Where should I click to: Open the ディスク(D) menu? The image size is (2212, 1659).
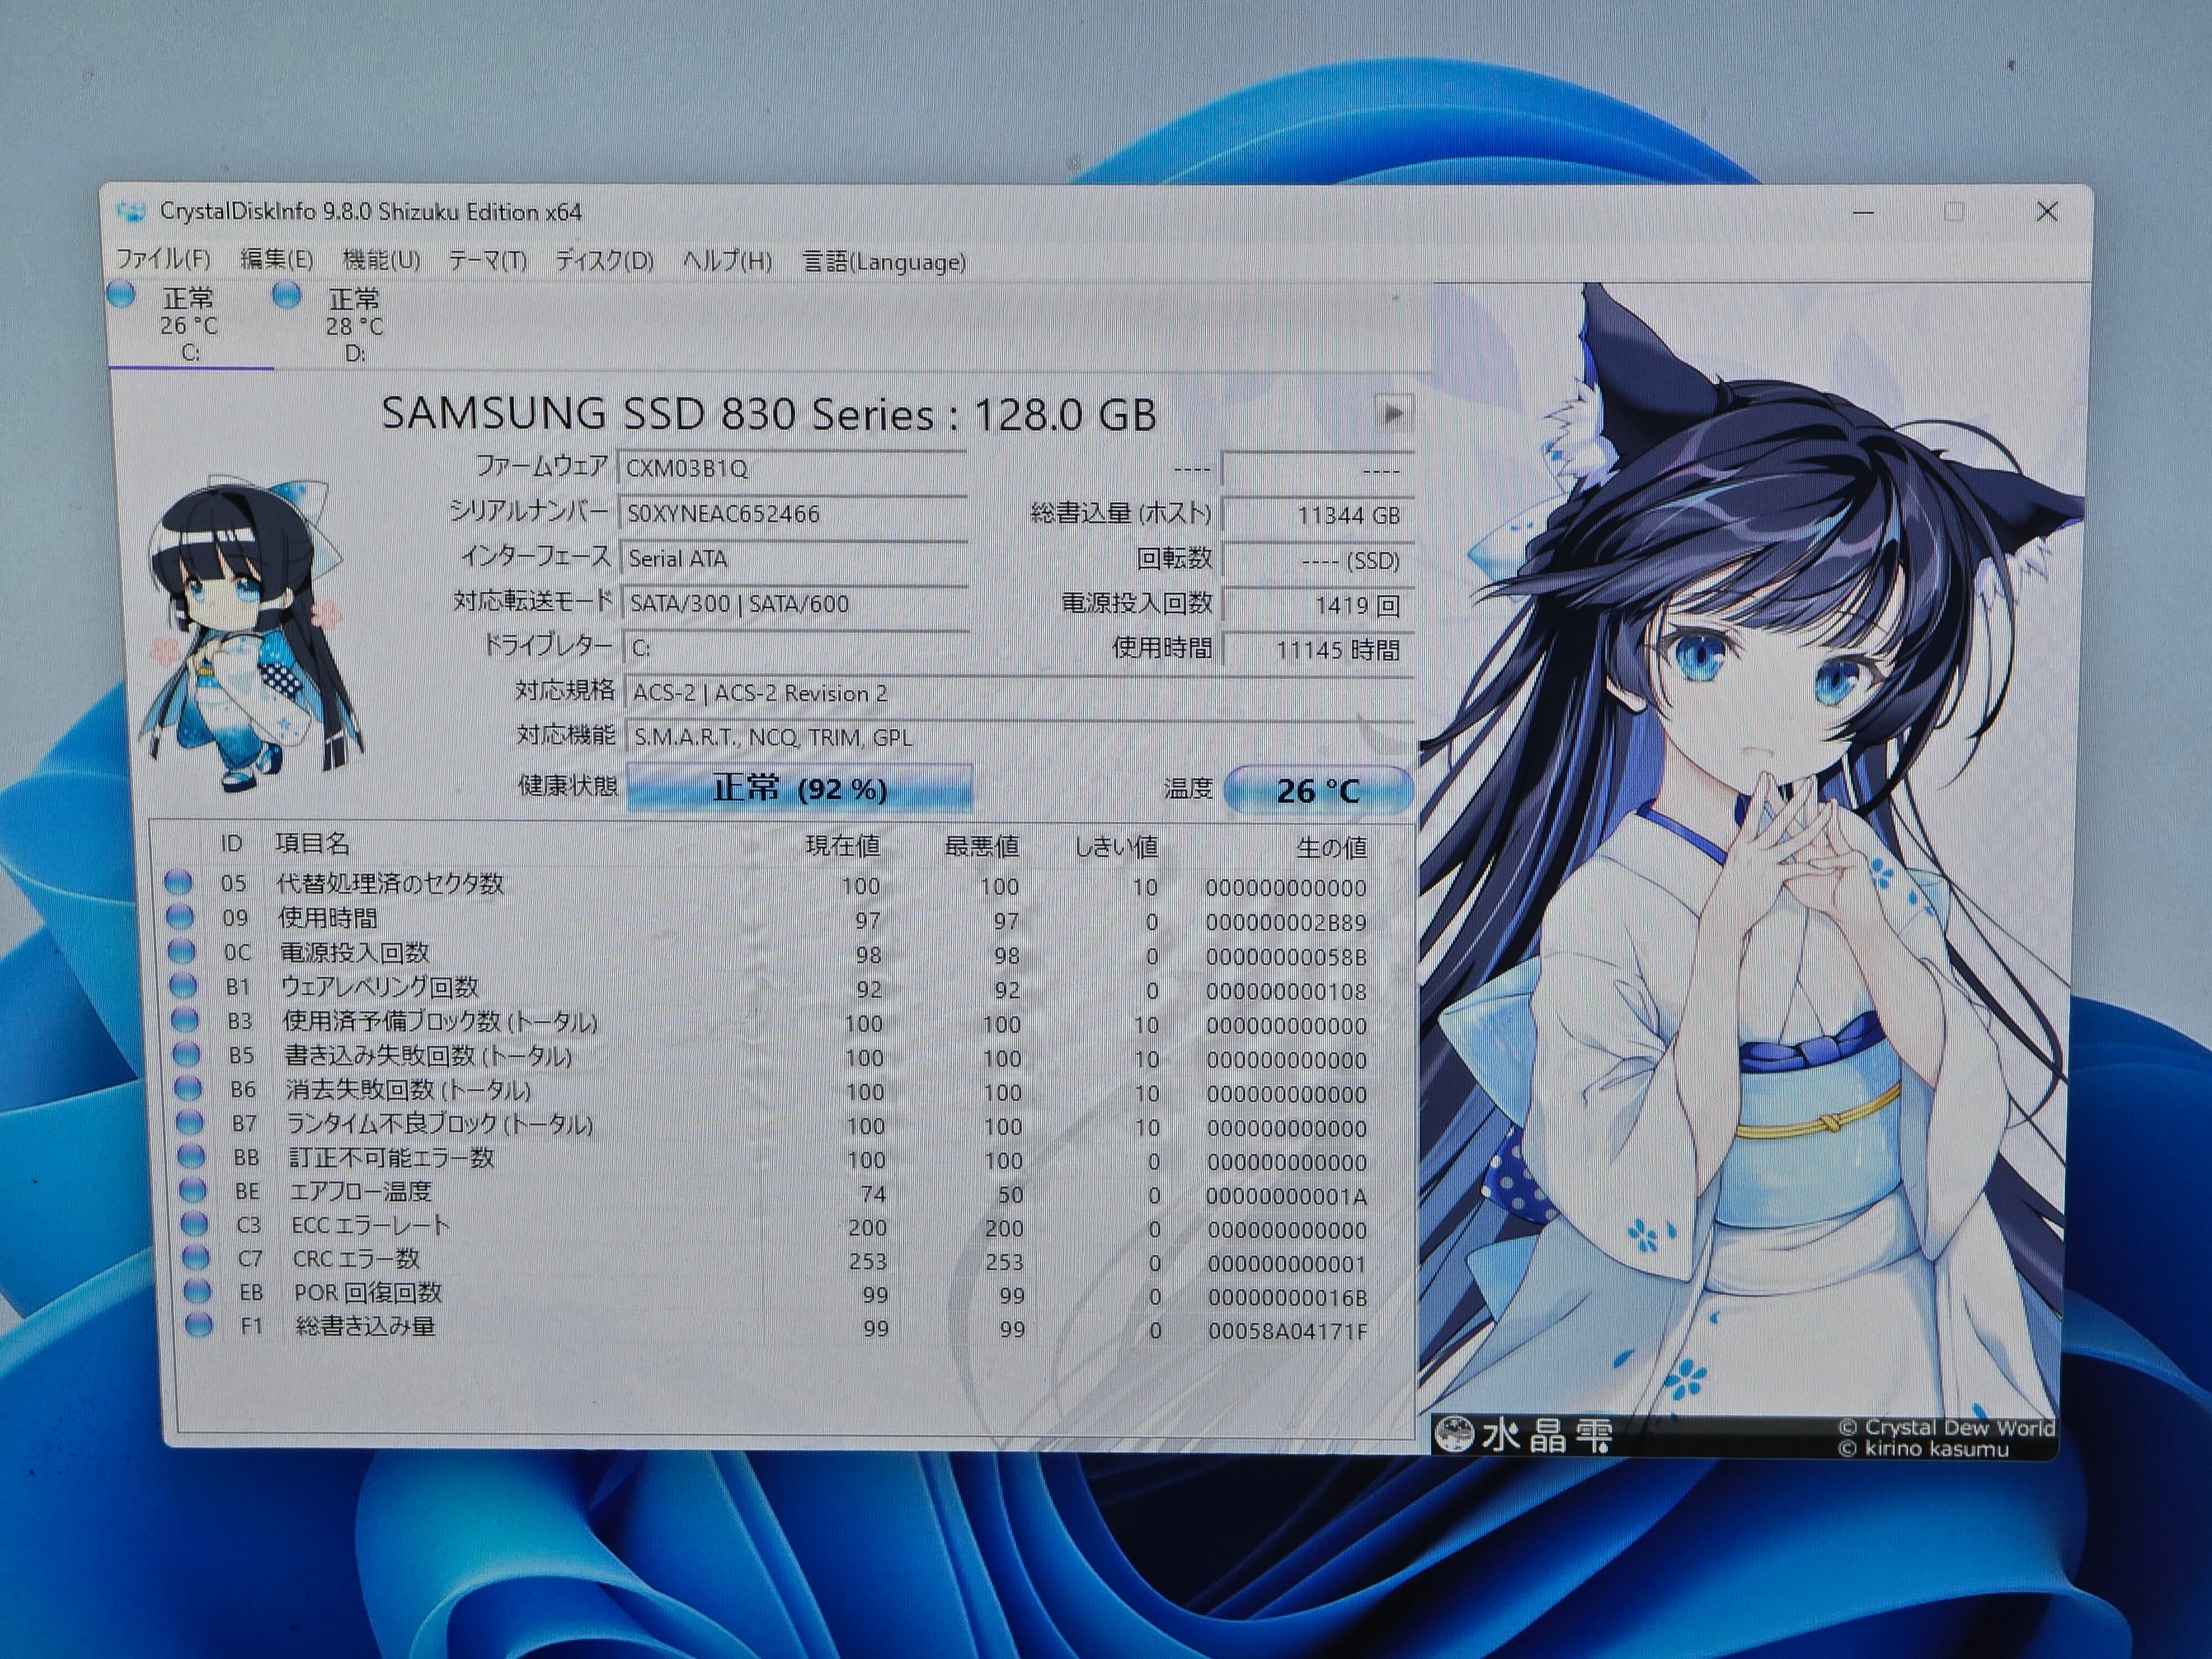click(x=604, y=261)
